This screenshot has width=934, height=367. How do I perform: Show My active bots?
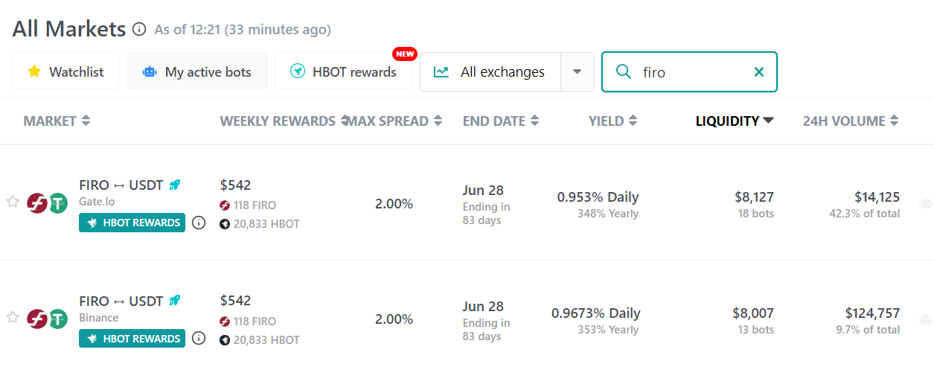pos(196,71)
